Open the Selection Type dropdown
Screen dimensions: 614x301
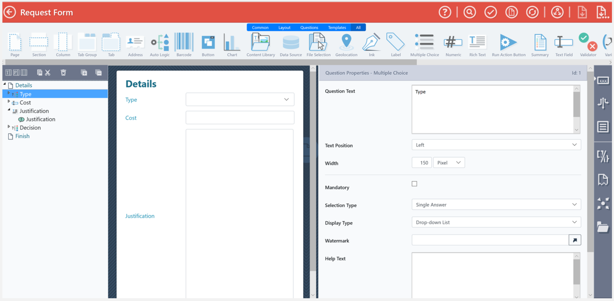click(496, 205)
